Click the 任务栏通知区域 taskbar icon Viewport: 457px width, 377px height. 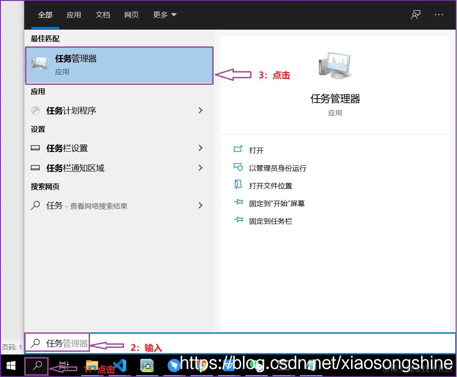pos(35,168)
